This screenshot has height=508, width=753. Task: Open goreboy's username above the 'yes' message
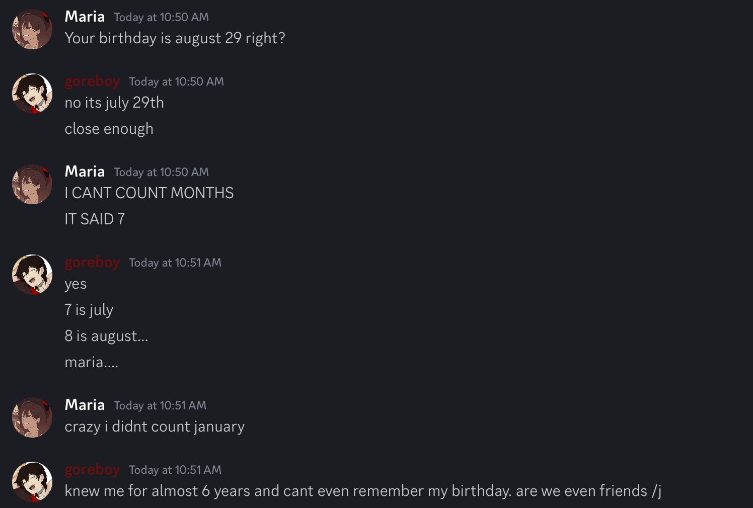coord(92,262)
